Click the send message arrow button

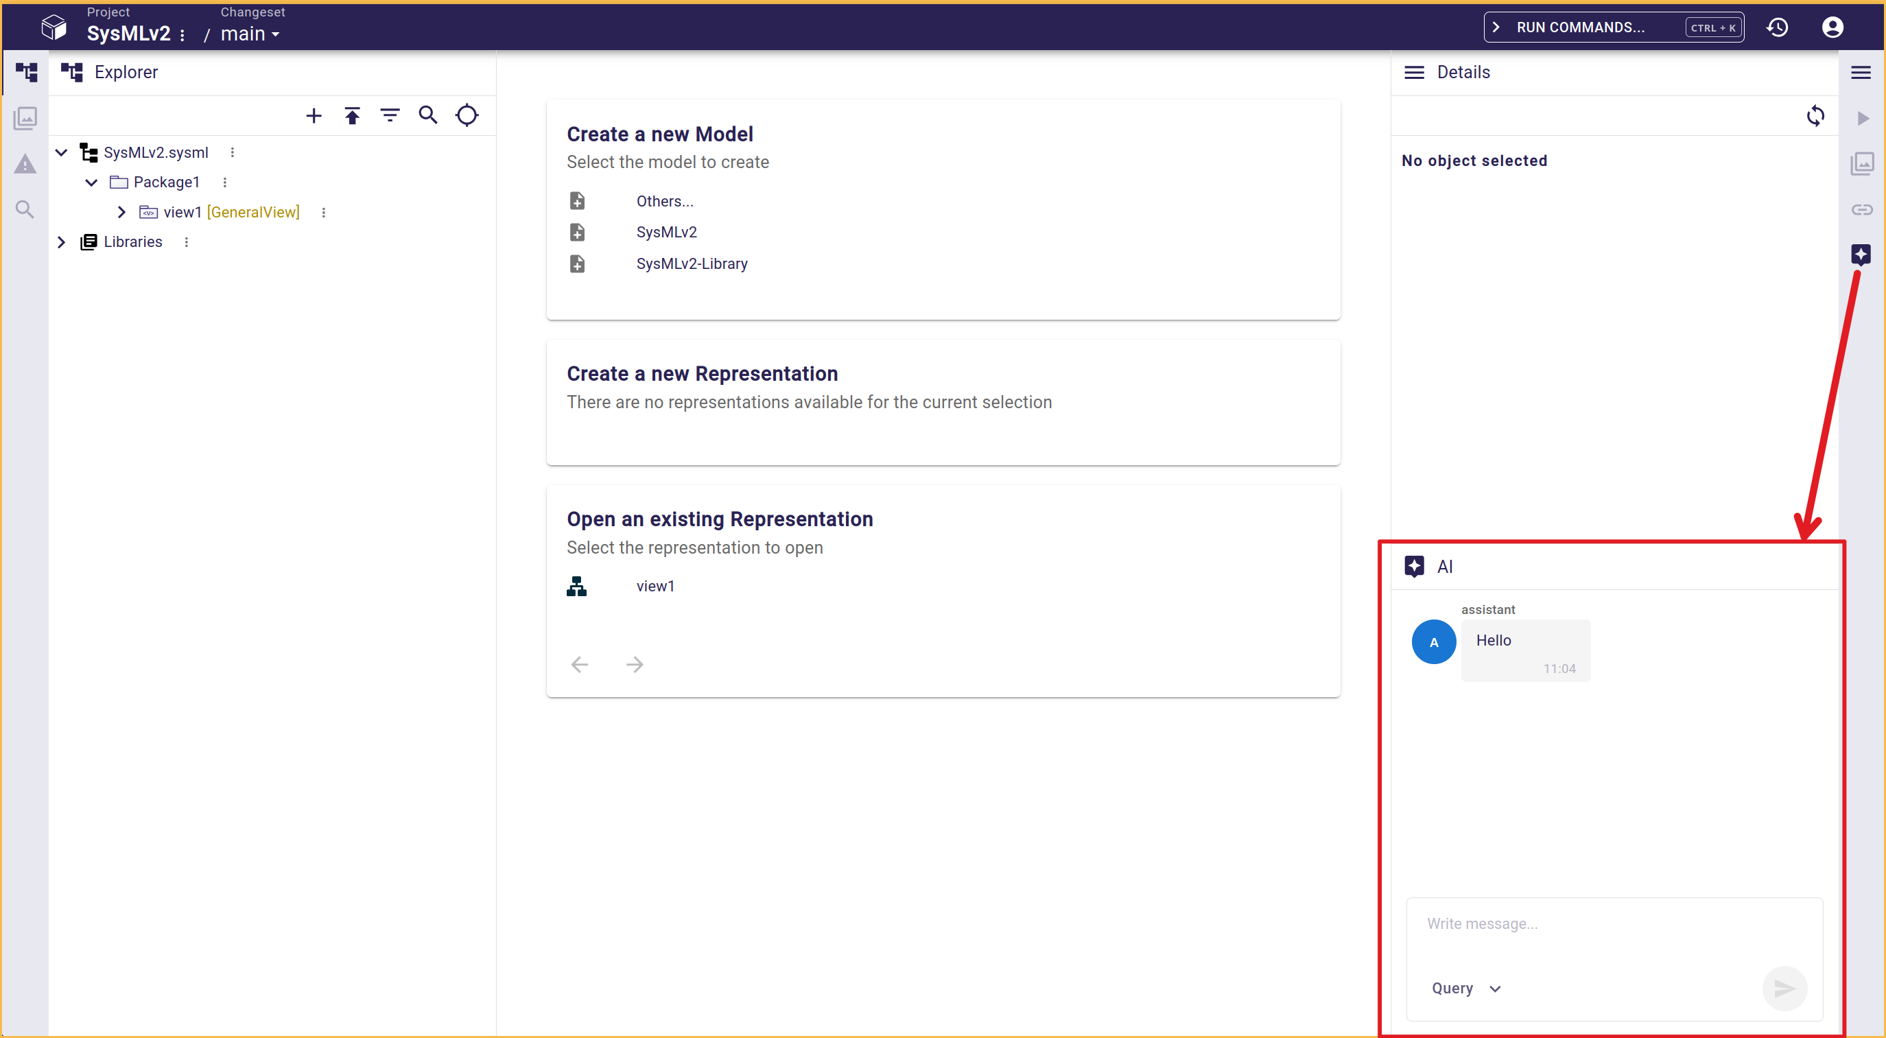[x=1785, y=989]
